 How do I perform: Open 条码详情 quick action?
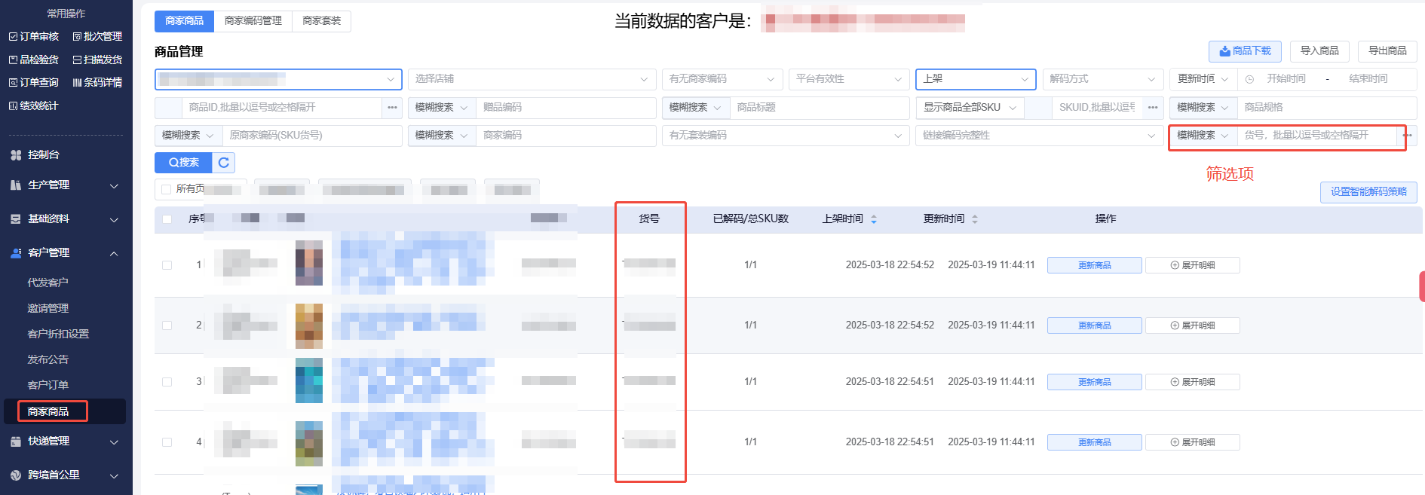97,82
